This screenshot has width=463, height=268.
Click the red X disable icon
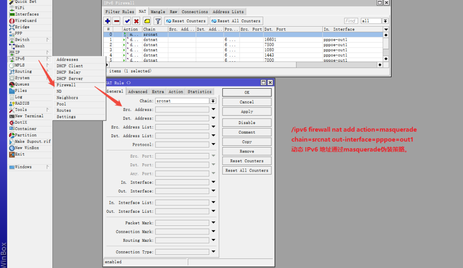[x=136, y=21]
